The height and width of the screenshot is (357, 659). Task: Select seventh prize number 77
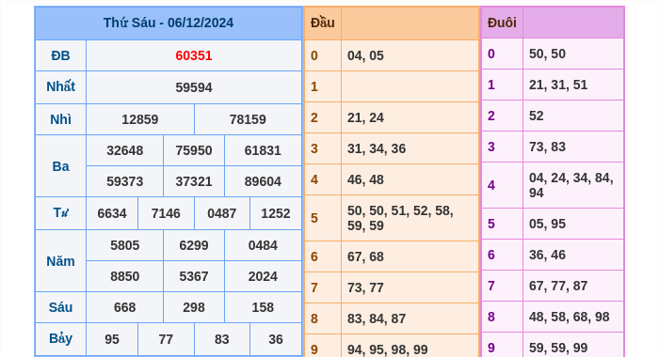tap(166, 339)
